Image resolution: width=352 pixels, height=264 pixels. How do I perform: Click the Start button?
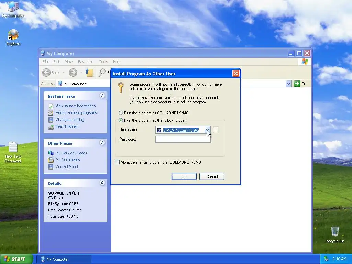coord(16,259)
